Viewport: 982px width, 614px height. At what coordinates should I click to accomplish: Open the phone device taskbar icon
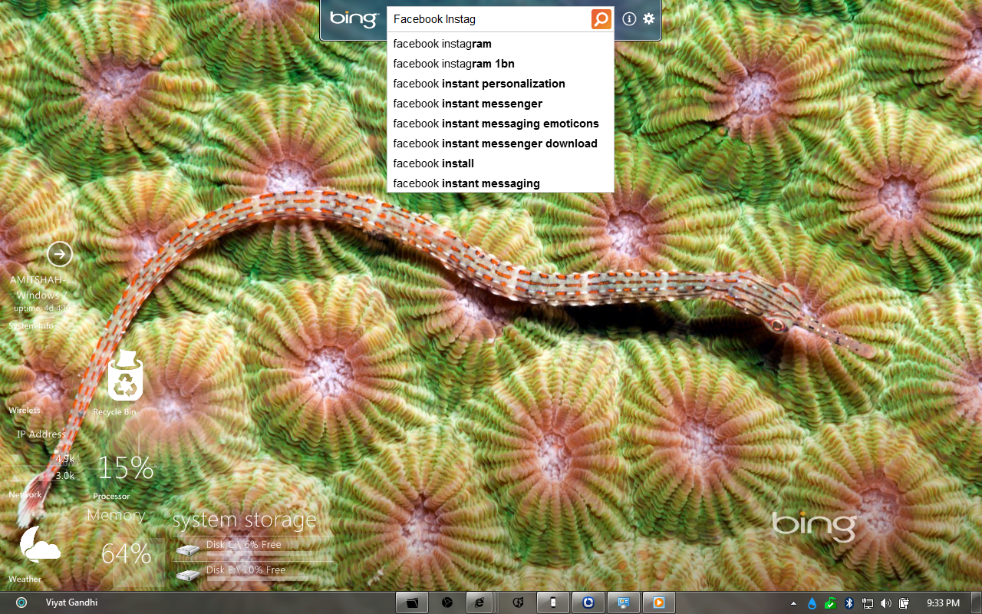[x=552, y=602]
